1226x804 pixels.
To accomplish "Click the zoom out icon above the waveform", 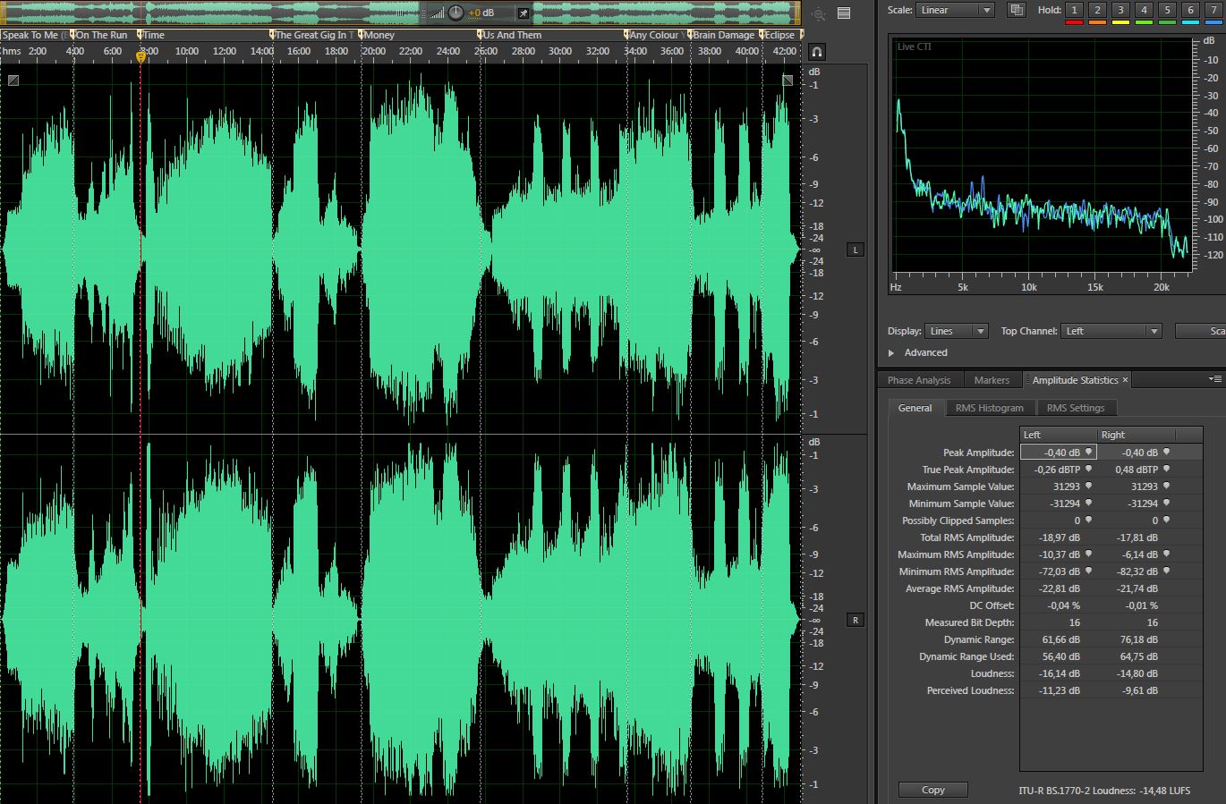I will tap(818, 13).
